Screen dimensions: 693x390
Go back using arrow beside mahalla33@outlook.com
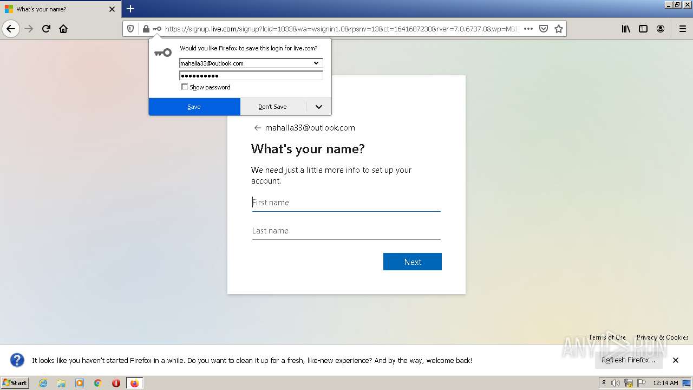[258, 128]
